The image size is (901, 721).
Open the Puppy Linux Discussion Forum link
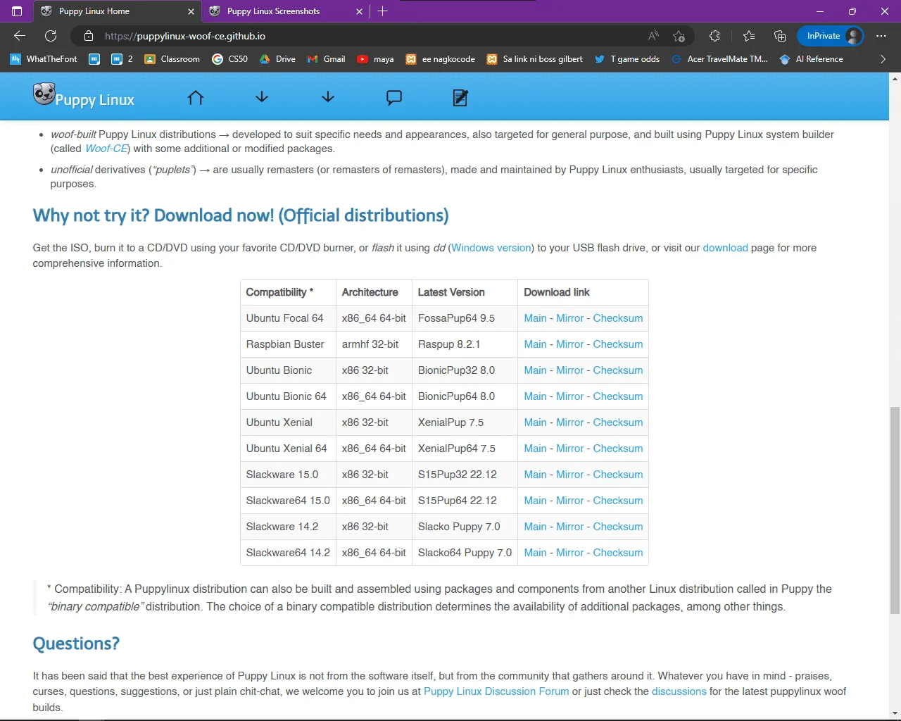pyautogui.click(x=496, y=691)
